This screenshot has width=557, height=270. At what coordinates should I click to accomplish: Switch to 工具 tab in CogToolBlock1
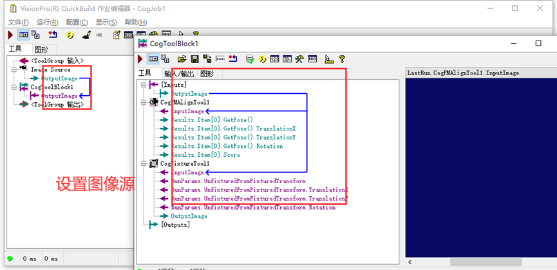[x=145, y=73]
